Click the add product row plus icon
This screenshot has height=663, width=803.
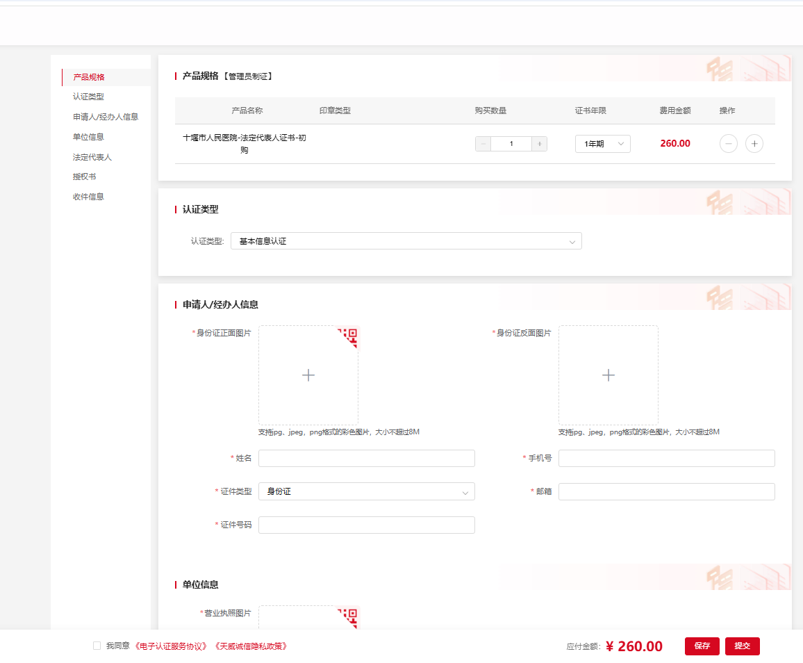pos(754,144)
